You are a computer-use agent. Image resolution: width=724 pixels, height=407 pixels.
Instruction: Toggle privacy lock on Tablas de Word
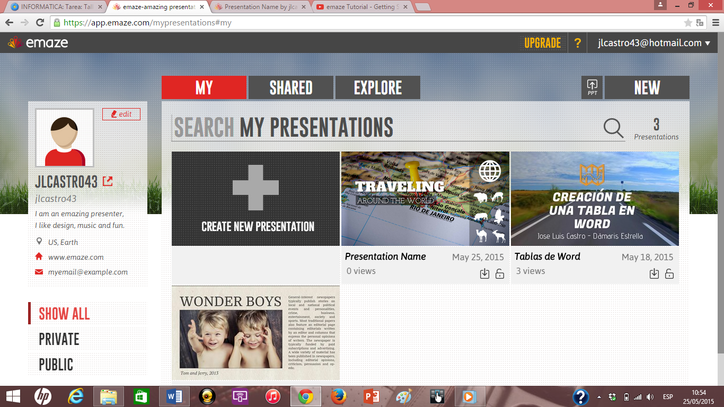pyautogui.click(x=669, y=273)
